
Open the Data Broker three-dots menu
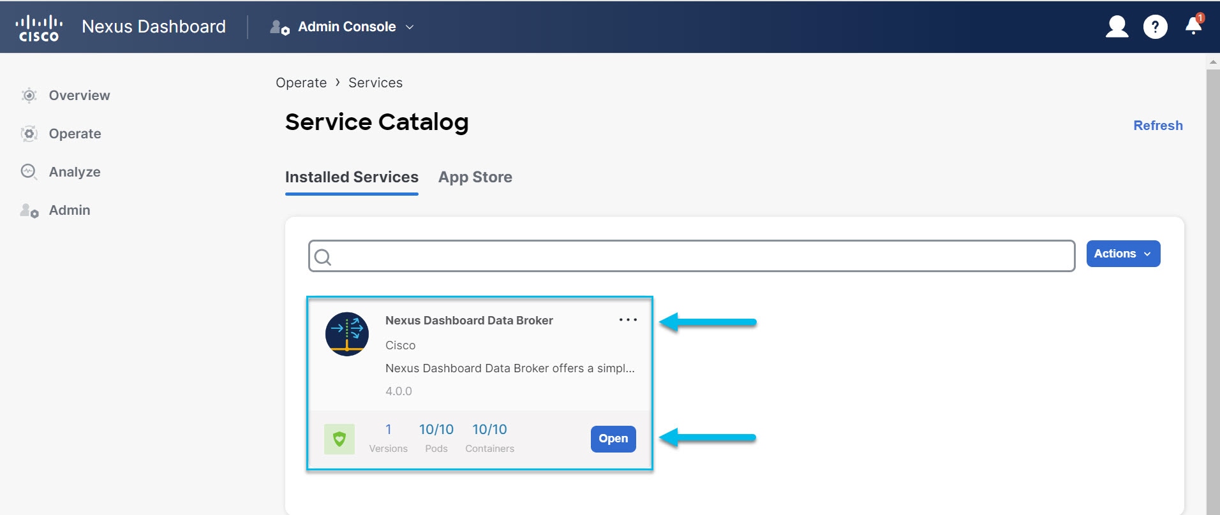(x=628, y=320)
